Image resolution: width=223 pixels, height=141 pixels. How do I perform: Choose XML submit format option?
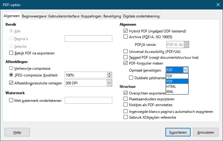tap(170, 92)
